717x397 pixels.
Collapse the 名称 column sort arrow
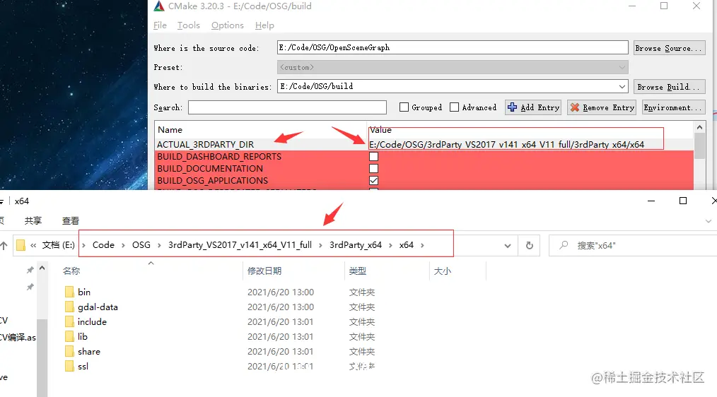pos(151,263)
